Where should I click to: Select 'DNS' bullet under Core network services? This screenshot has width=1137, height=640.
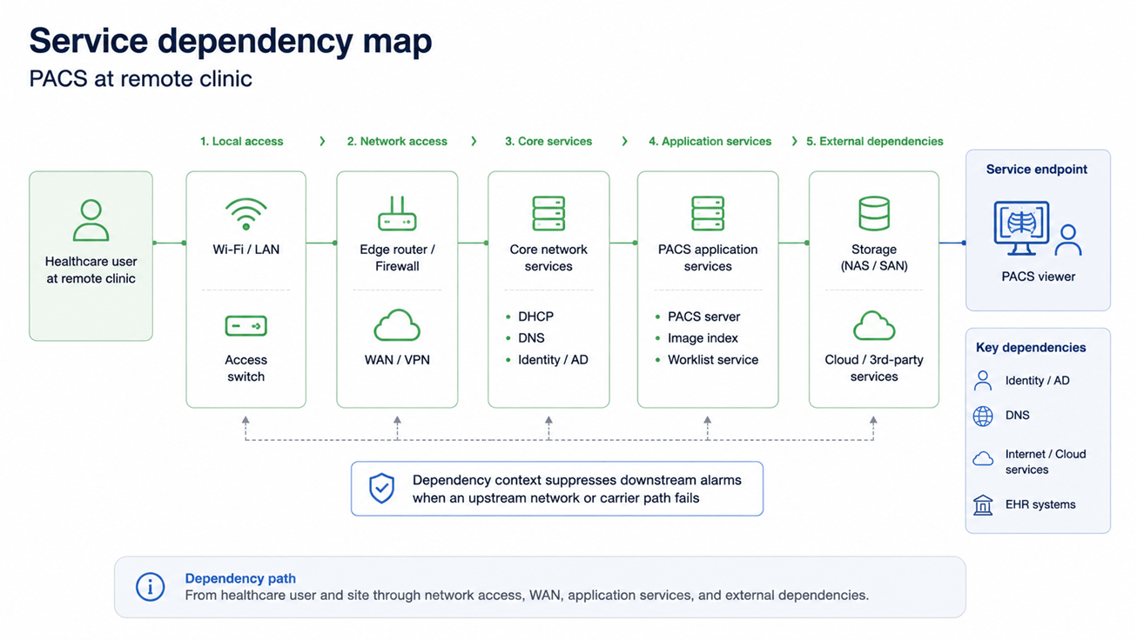531,338
